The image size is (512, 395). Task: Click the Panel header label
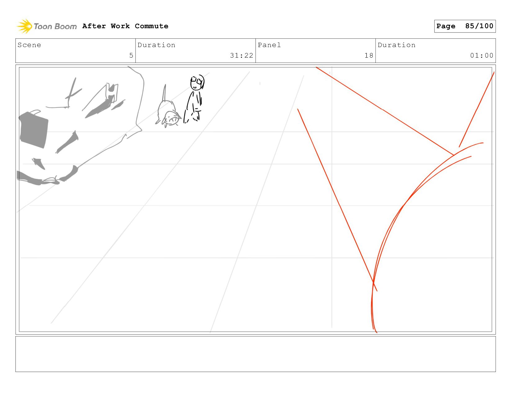click(x=269, y=45)
